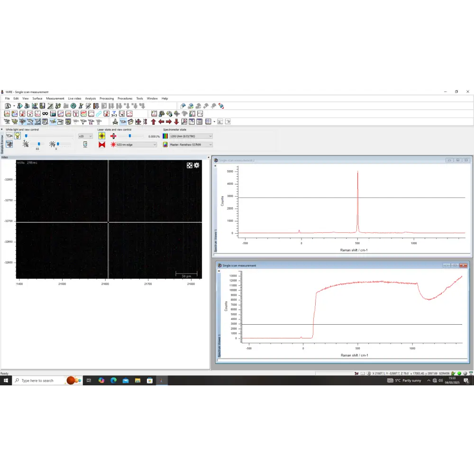Open the Measurement menu

tap(55, 98)
